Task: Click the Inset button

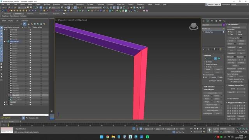Action: (217, 99)
